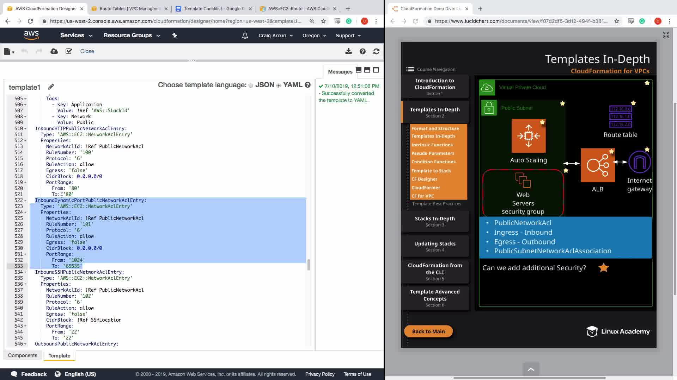Maximize the Messages pane
677x380 pixels.
pyautogui.click(x=376, y=70)
